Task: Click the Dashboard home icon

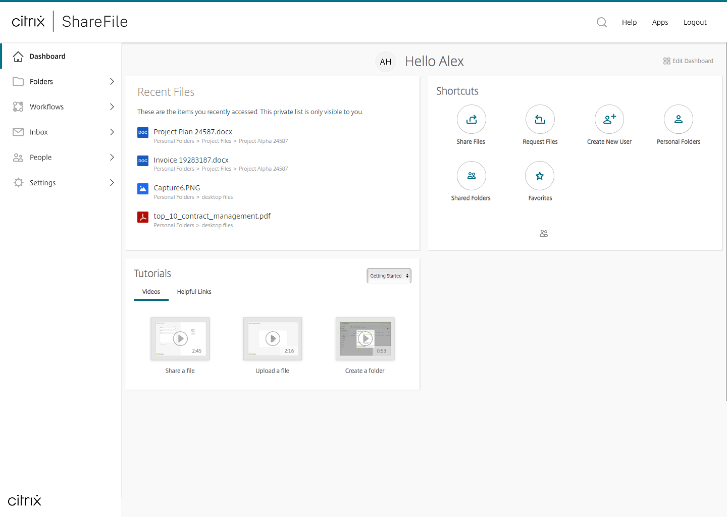Action: [x=18, y=57]
